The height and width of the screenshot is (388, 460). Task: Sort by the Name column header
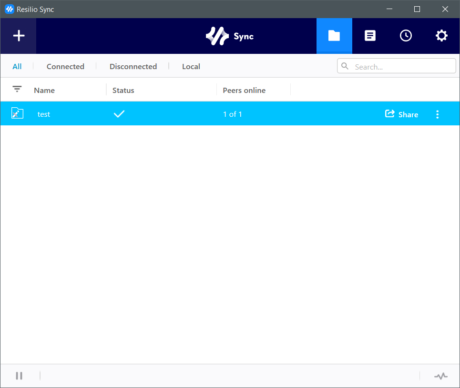[x=44, y=91]
